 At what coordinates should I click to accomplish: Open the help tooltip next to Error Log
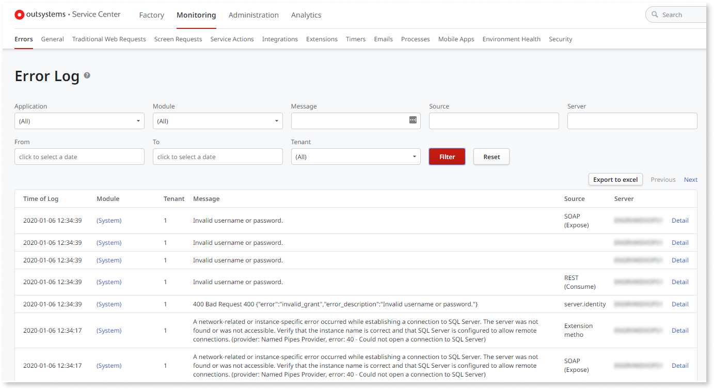(87, 75)
